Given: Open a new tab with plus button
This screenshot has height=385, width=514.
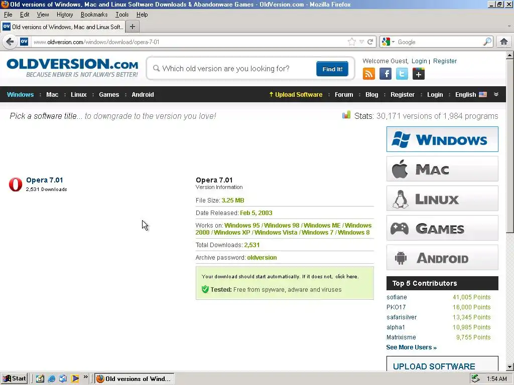Looking at the screenshot, I should tap(133, 27).
